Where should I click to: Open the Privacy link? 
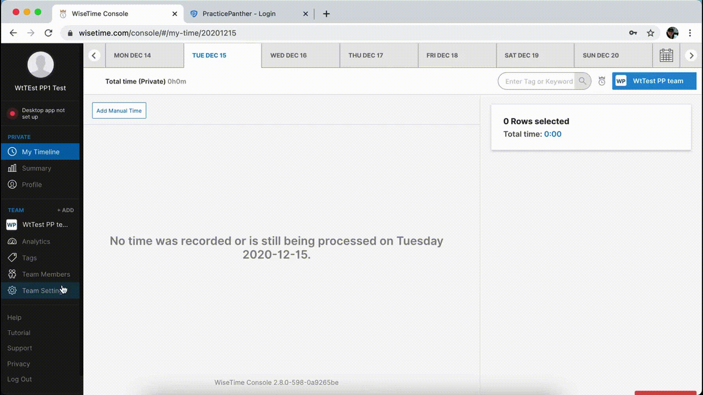click(18, 364)
